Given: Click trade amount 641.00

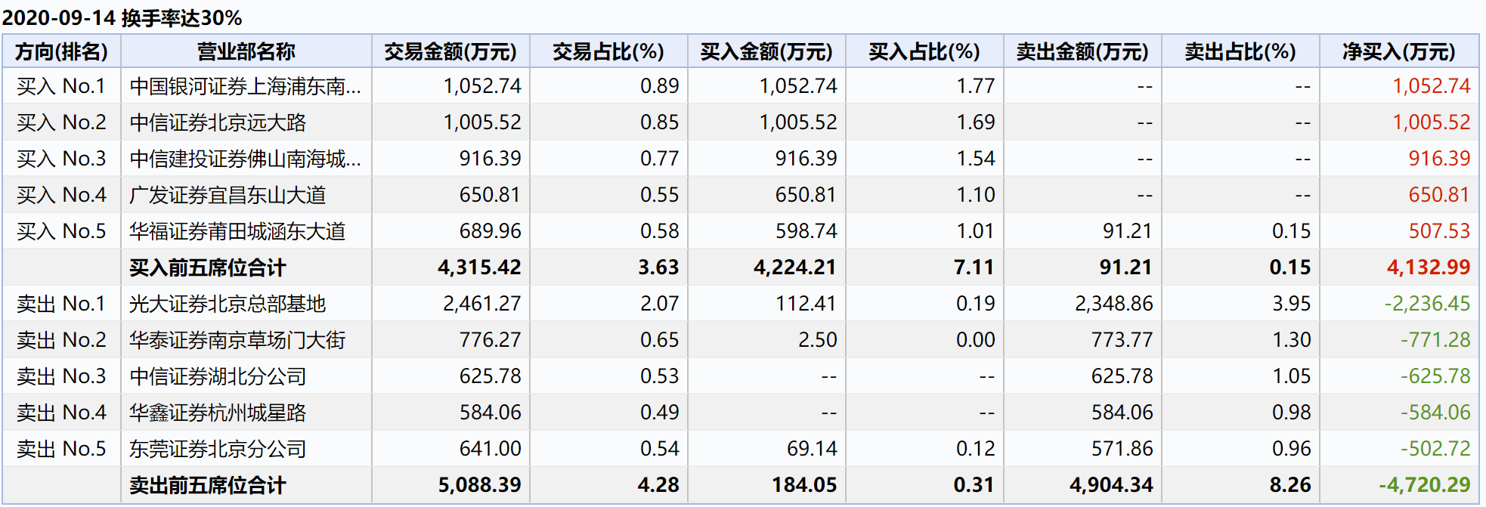Looking at the screenshot, I should (x=491, y=449).
